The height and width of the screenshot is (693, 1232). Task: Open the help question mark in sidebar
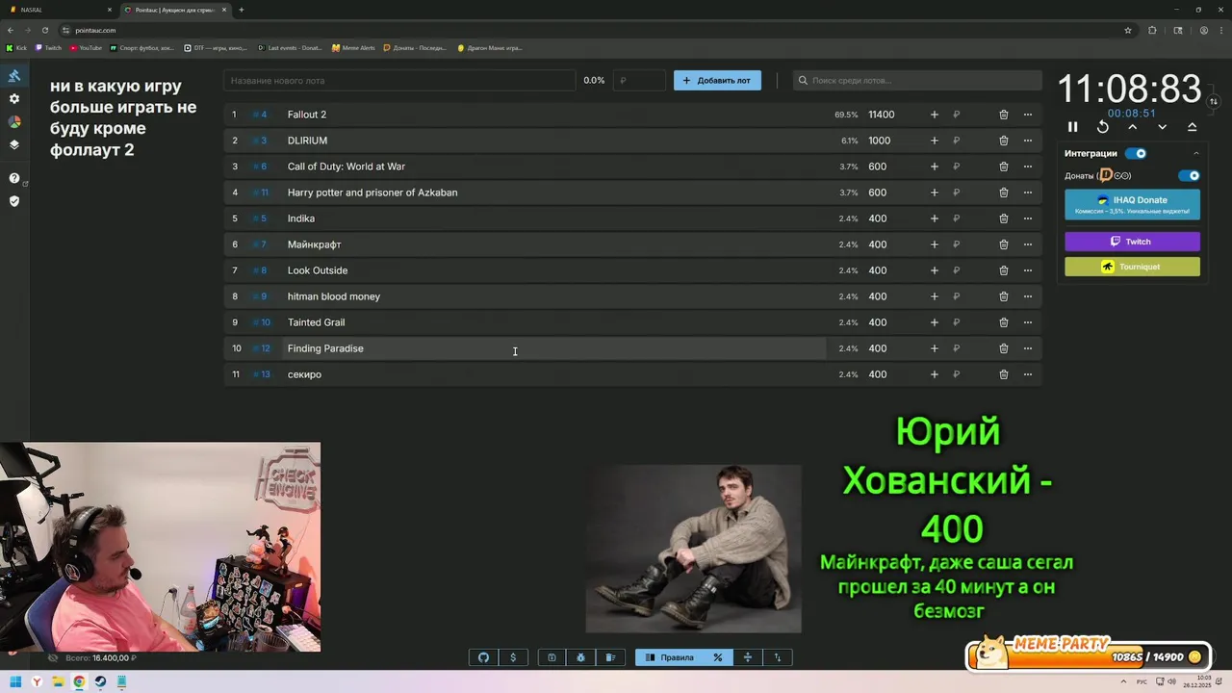(x=14, y=178)
